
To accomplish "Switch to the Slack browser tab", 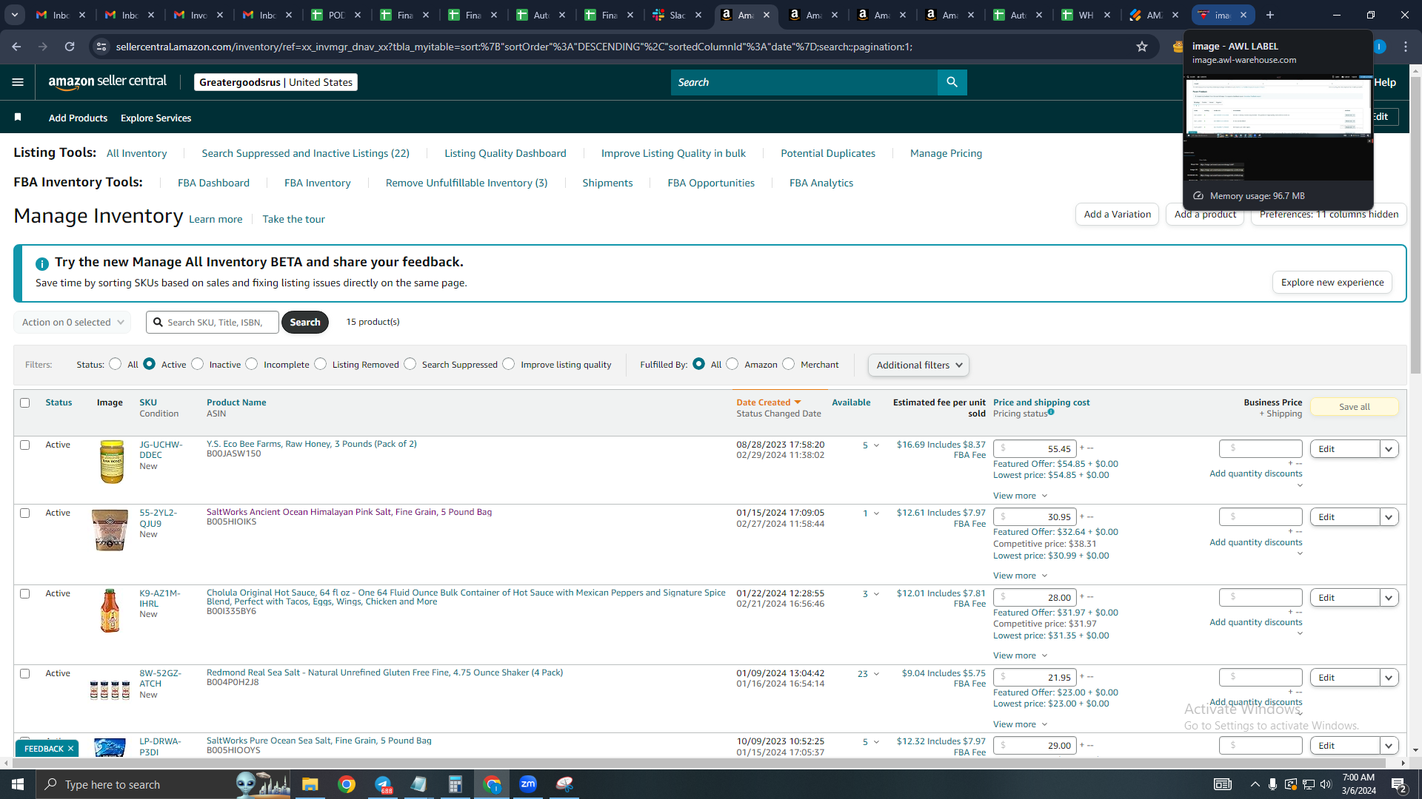I will tap(677, 15).
